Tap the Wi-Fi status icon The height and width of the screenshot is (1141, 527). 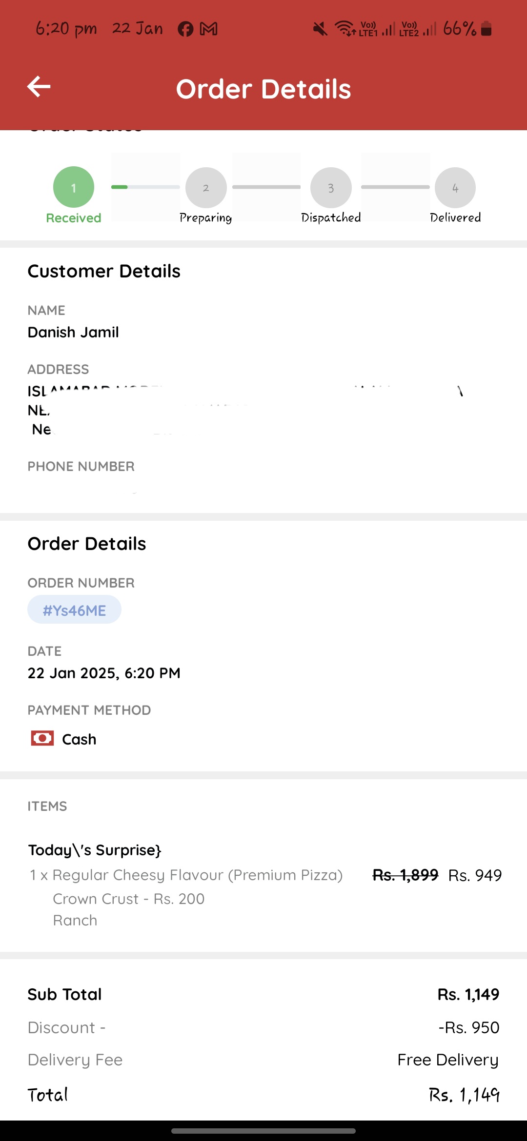pos(345,29)
